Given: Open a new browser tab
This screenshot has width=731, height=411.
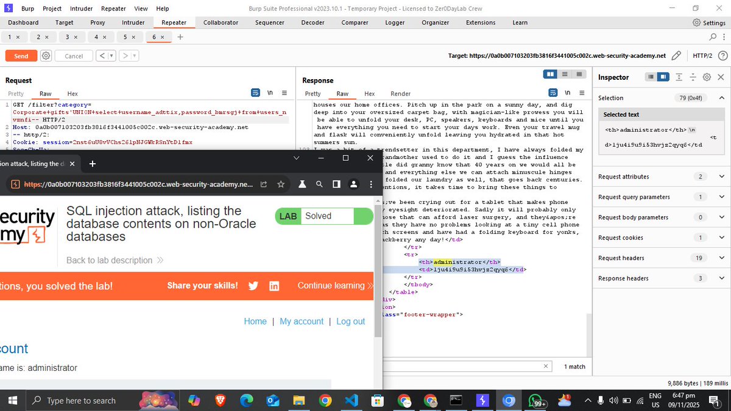Looking at the screenshot, I should [x=93, y=164].
